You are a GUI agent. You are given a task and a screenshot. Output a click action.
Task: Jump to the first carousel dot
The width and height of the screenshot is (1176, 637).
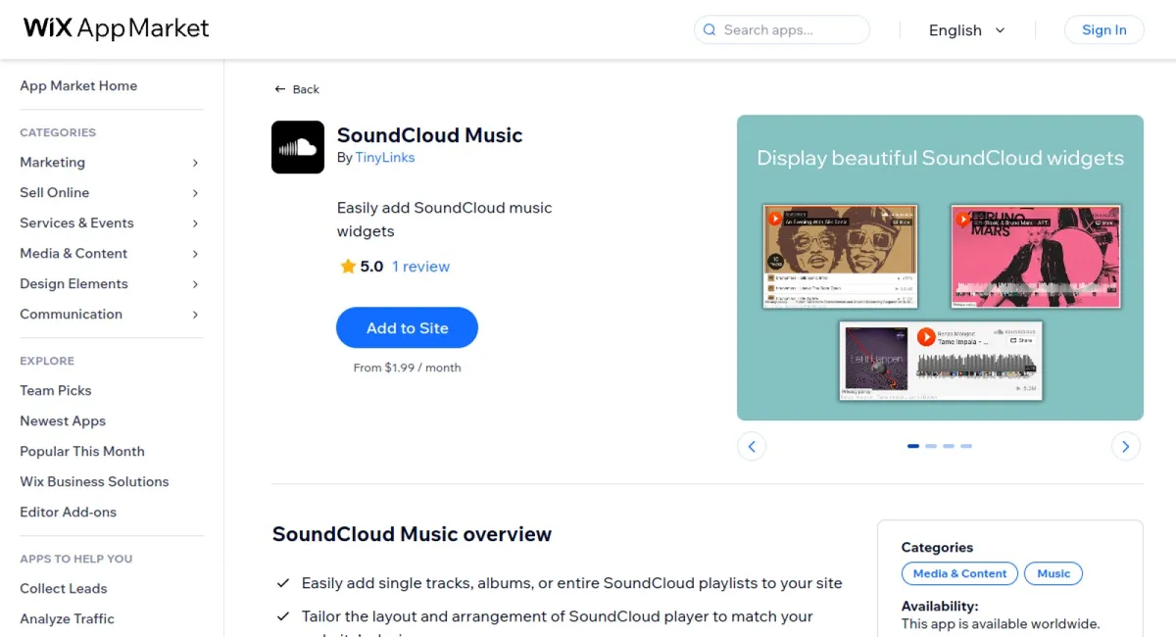[x=913, y=446]
